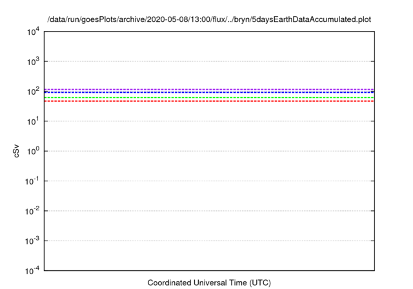The width and height of the screenshot is (413, 289).
Task: Click the dotted gridline at 10^-2
Action: (x=209, y=211)
